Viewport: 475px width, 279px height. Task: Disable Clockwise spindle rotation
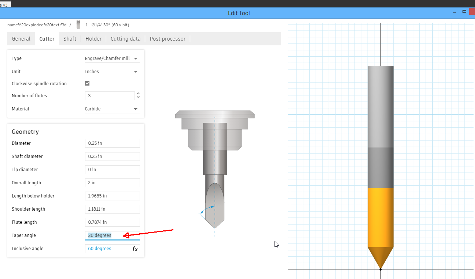pyautogui.click(x=87, y=83)
